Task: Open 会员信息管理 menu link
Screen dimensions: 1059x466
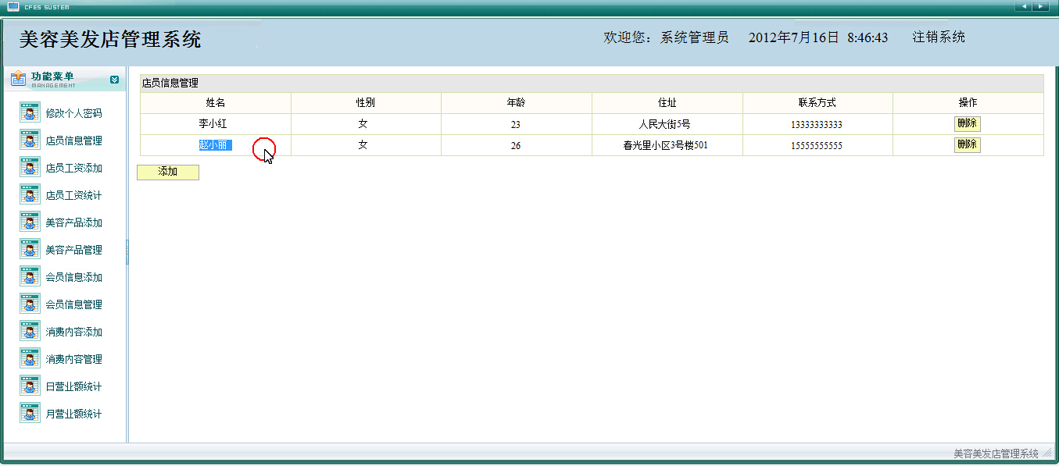Action: (73, 304)
